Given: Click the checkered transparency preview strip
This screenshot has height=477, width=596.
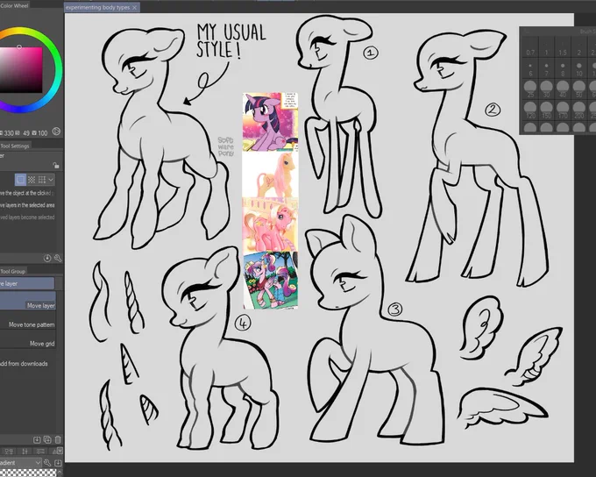Looking at the screenshot, I should pyautogui.click(x=28, y=473).
